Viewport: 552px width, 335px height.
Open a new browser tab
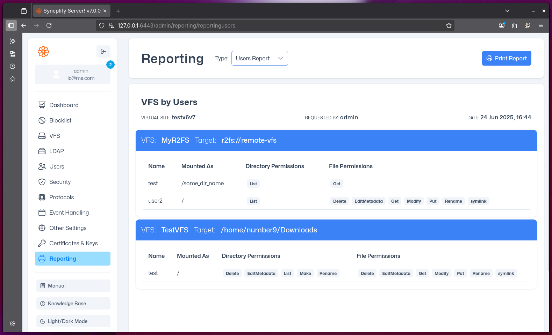(118, 11)
